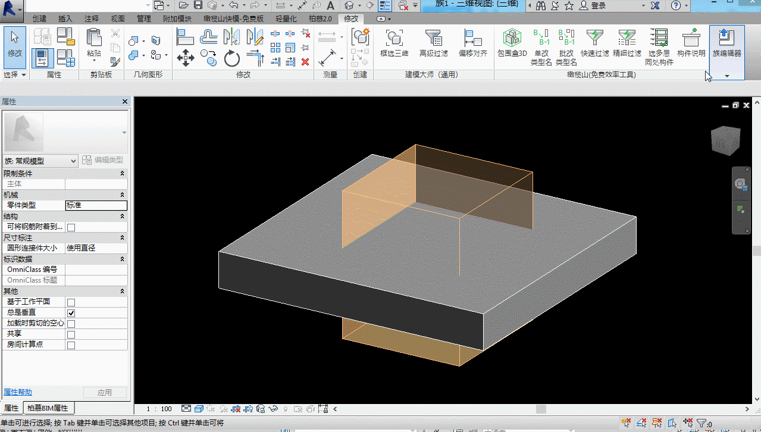Click the 使用直径 value for 圆形连接件大小
The width and height of the screenshot is (761, 432).
click(x=96, y=248)
